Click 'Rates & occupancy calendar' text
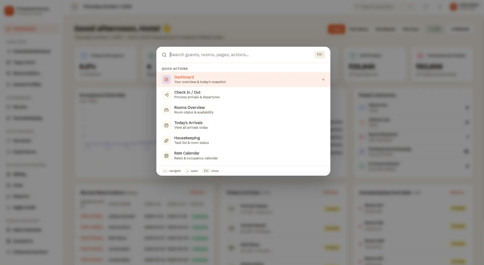Viewport: 484px width, 265px height. (x=196, y=158)
